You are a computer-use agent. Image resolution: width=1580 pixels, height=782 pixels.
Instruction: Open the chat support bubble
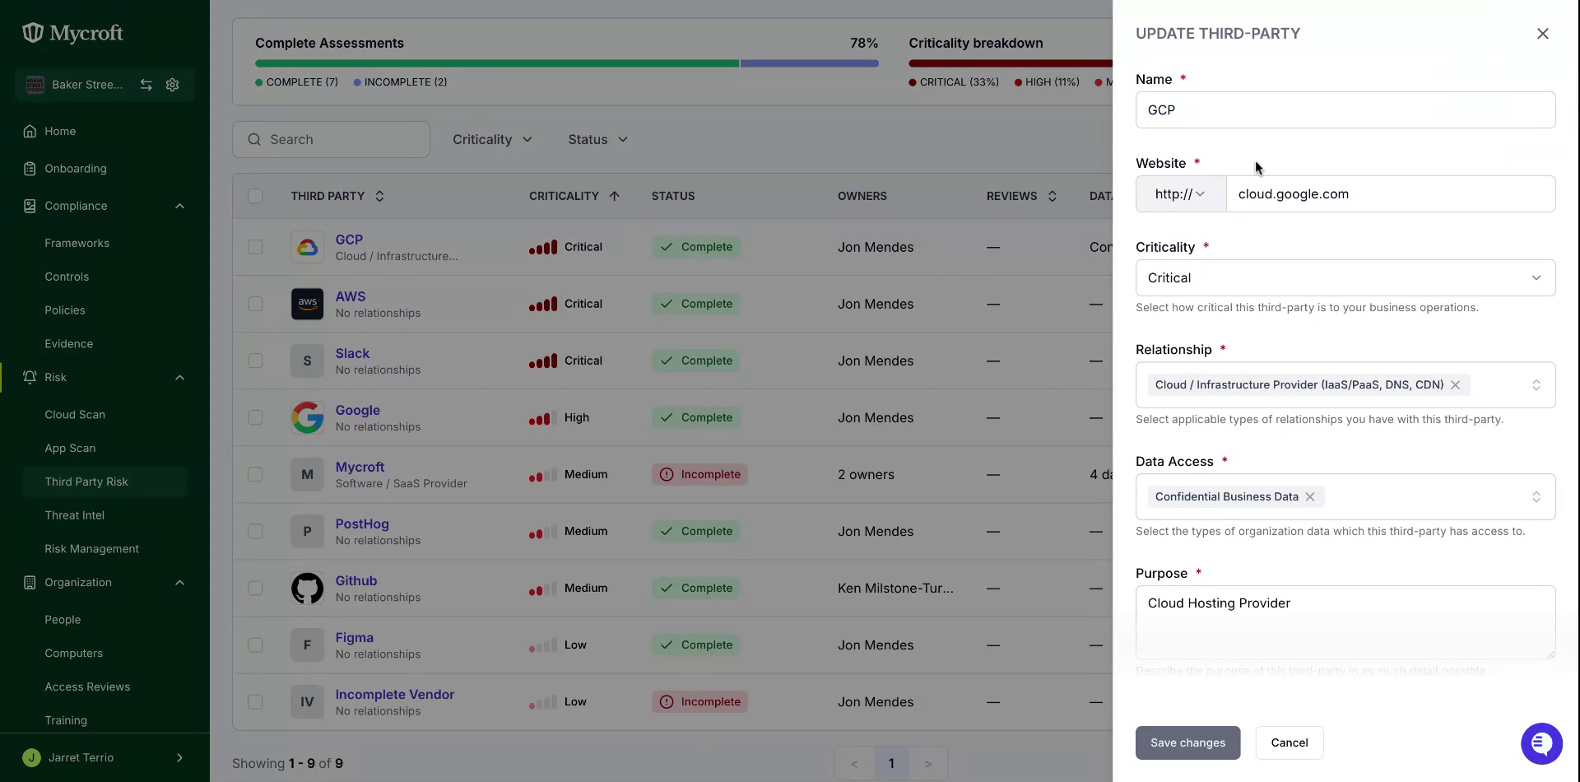(1541, 743)
